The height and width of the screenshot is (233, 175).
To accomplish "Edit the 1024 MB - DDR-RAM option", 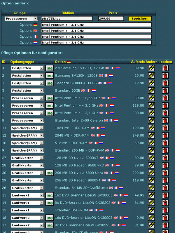I will 151,128.
